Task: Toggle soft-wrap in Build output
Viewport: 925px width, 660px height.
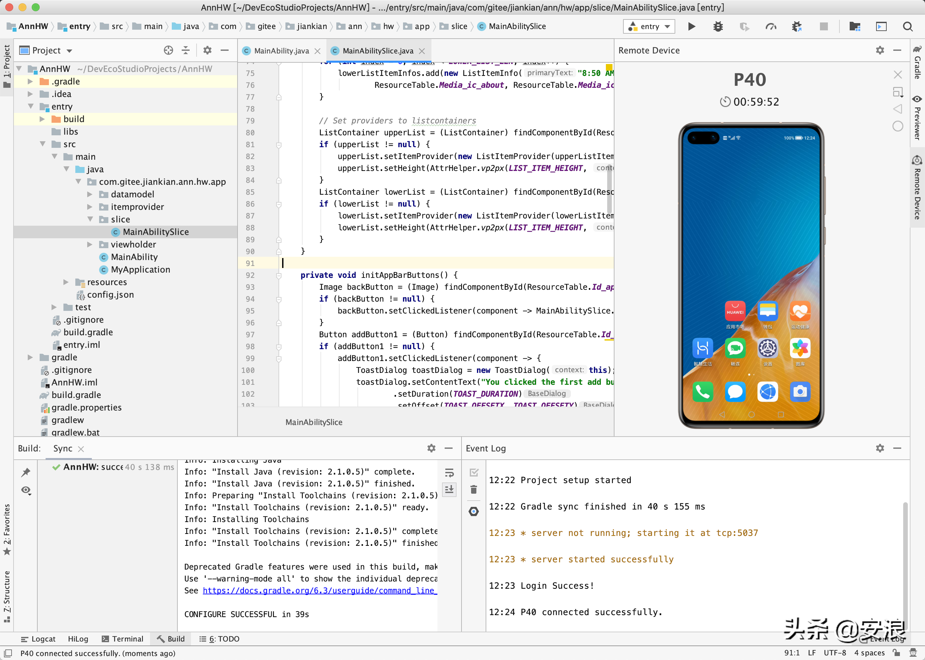Action: click(x=449, y=472)
